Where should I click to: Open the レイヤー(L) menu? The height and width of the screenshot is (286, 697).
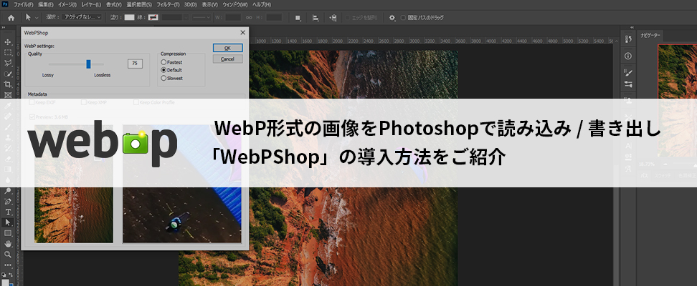[x=92, y=4]
